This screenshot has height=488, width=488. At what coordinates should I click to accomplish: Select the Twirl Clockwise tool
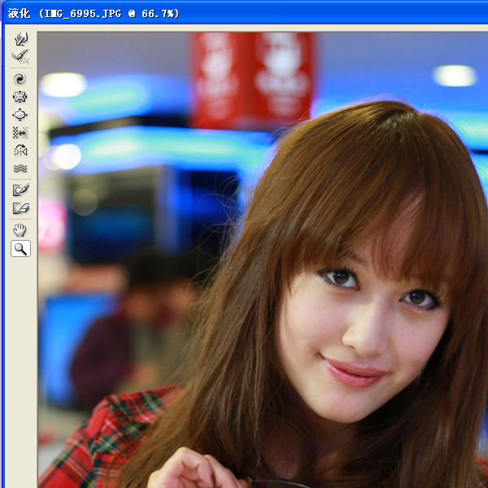tap(20, 79)
